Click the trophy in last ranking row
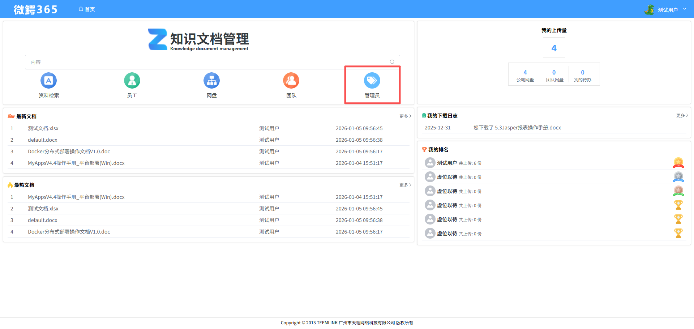 tap(678, 233)
